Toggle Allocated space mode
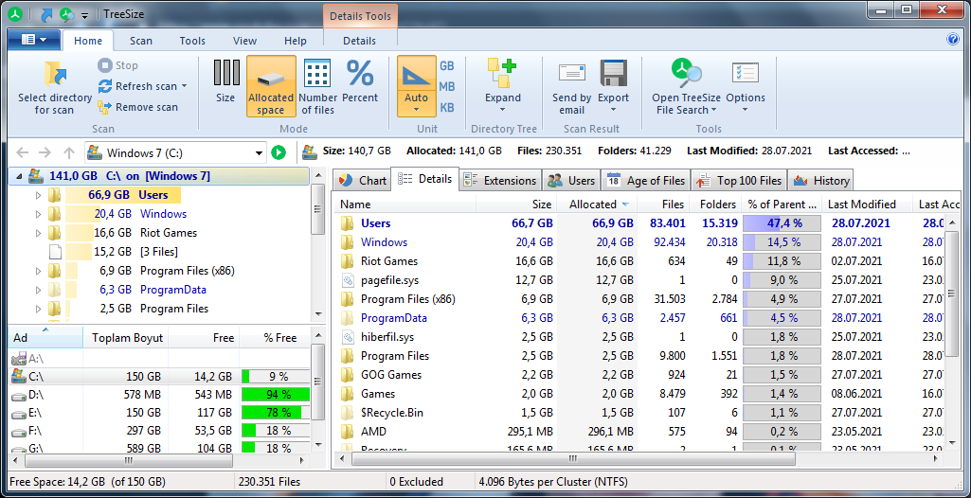The width and height of the screenshot is (971, 498). (271, 86)
